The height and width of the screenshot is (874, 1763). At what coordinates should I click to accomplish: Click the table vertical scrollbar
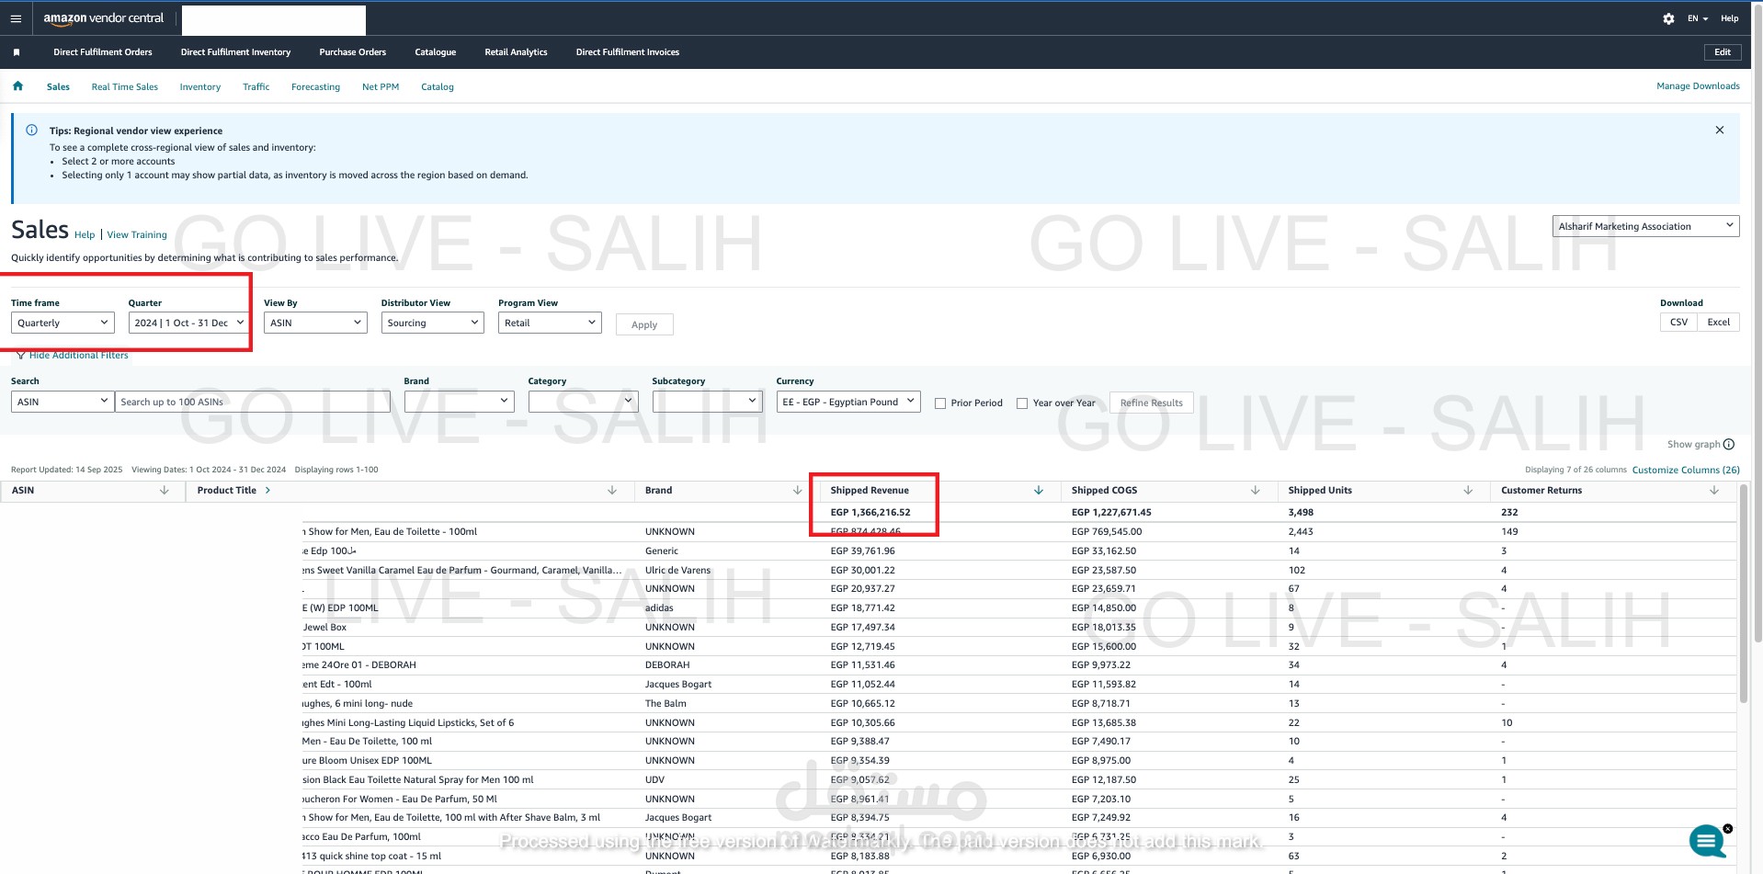(x=1744, y=593)
